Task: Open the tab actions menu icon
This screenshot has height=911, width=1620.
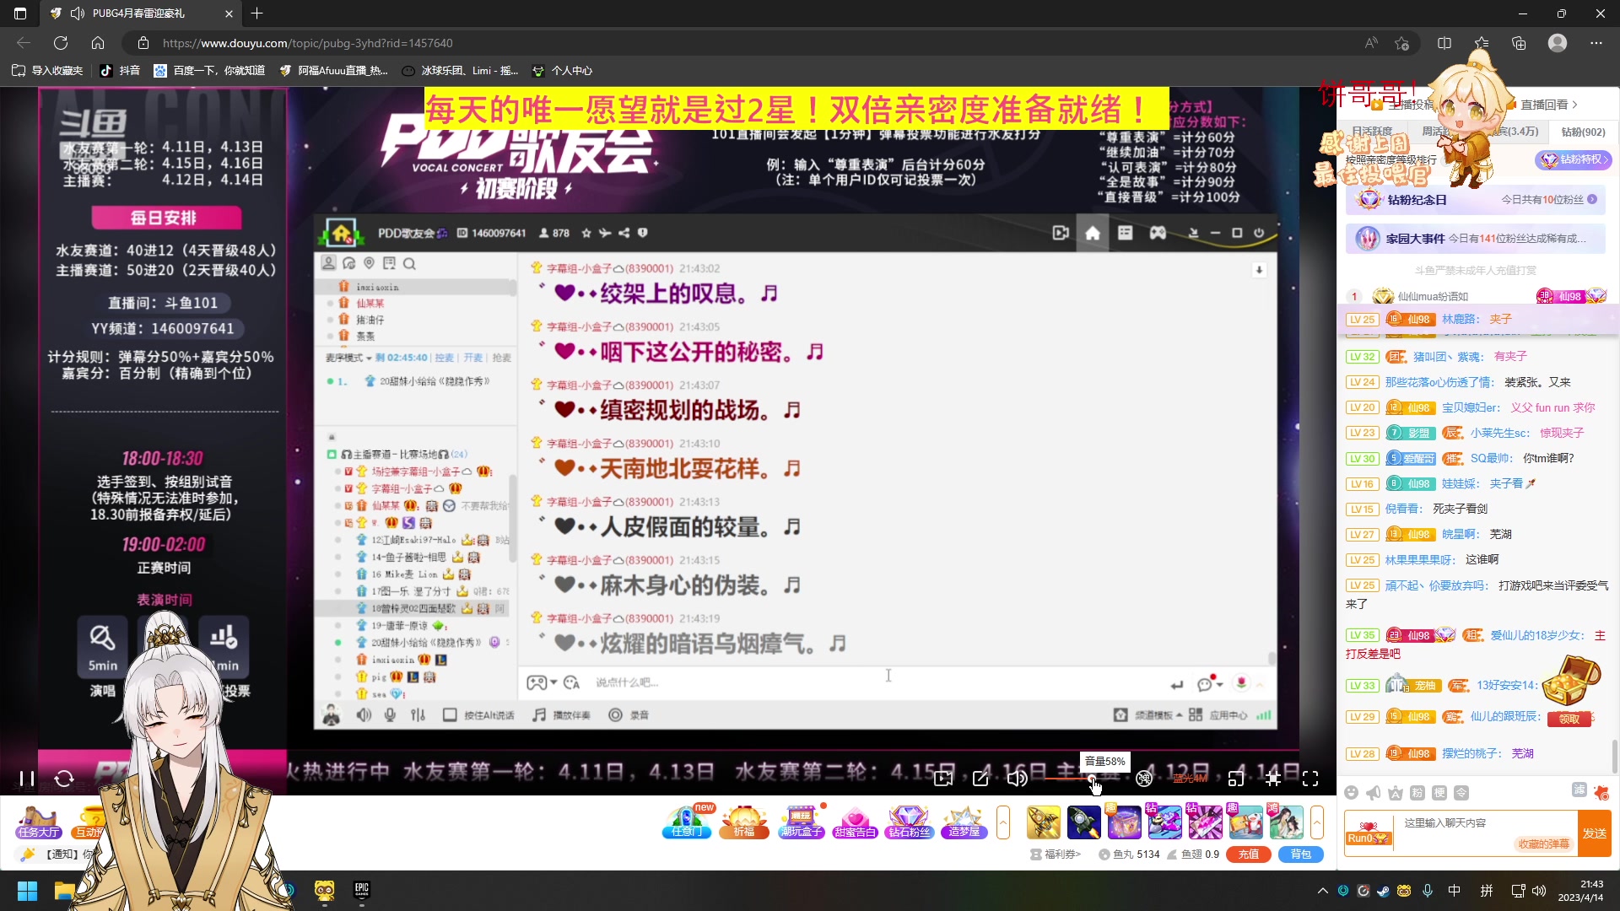Action: [20, 13]
